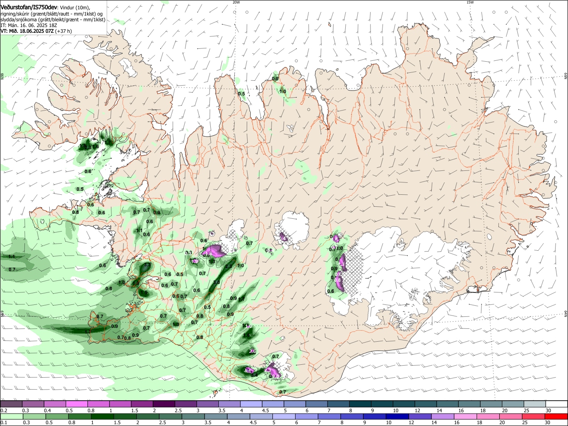Click the snow legend swatch labeled 1.5
The image size is (568, 426).
click(142, 404)
